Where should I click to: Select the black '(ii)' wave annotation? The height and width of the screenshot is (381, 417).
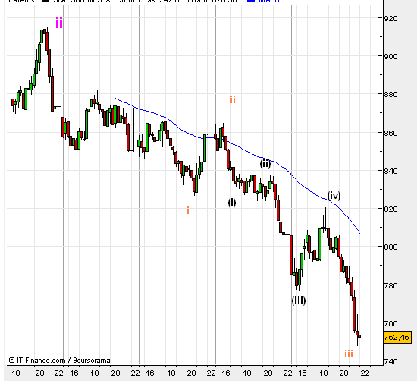tap(265, 164)
